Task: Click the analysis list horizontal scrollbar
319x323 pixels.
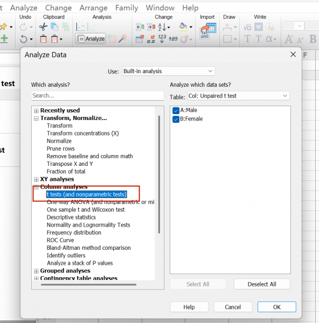Action: [x=88, y=284]
